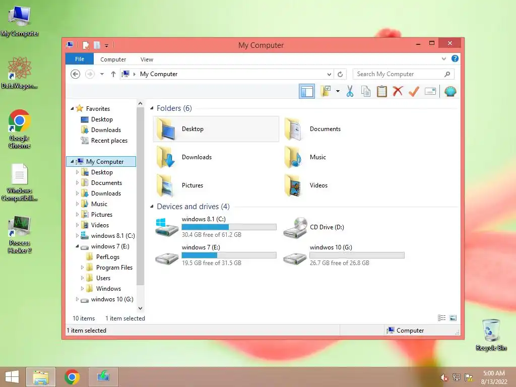Screen dimensions: 516x387
Task: Click the muted volume tray icon
Action: (444, 377)
